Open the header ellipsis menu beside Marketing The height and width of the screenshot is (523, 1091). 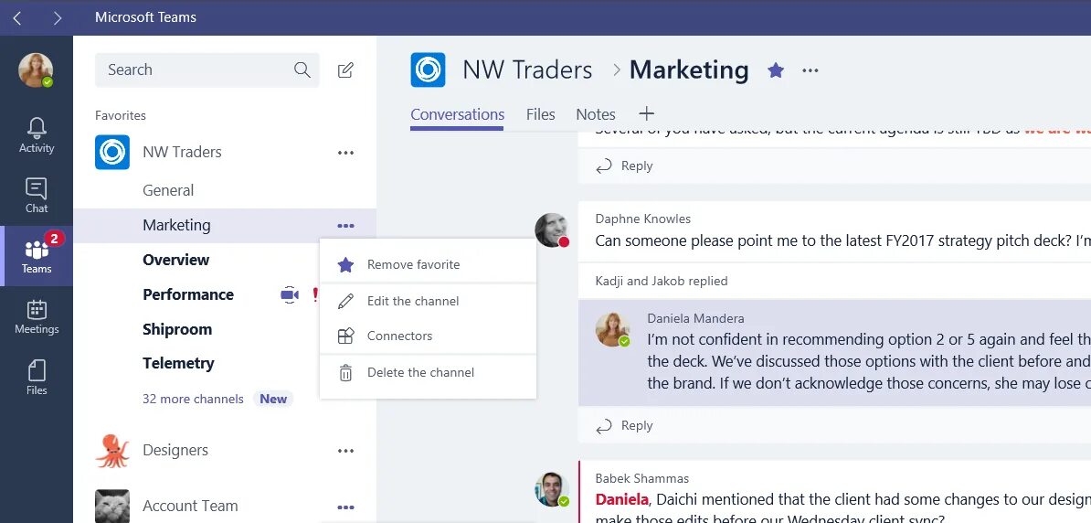pos(810,69)
